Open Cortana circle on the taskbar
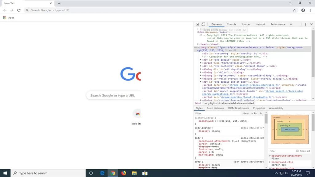This screenshot has width=315, height=177. (91, 173)
